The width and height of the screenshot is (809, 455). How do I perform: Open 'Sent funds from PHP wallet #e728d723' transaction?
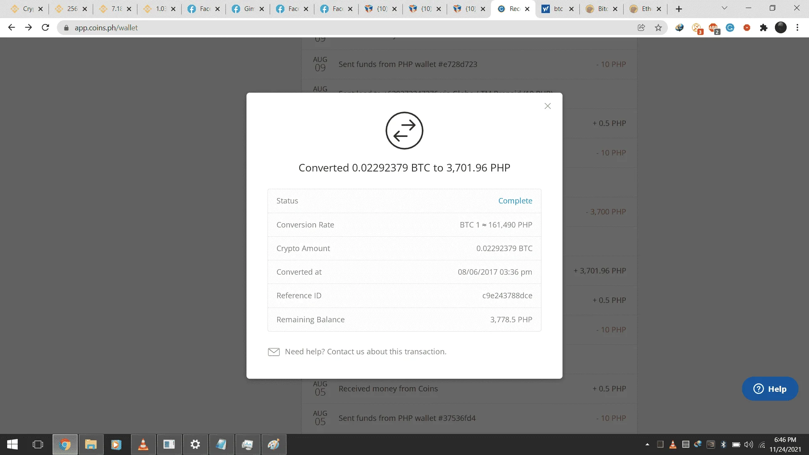[x=469, y=64]
